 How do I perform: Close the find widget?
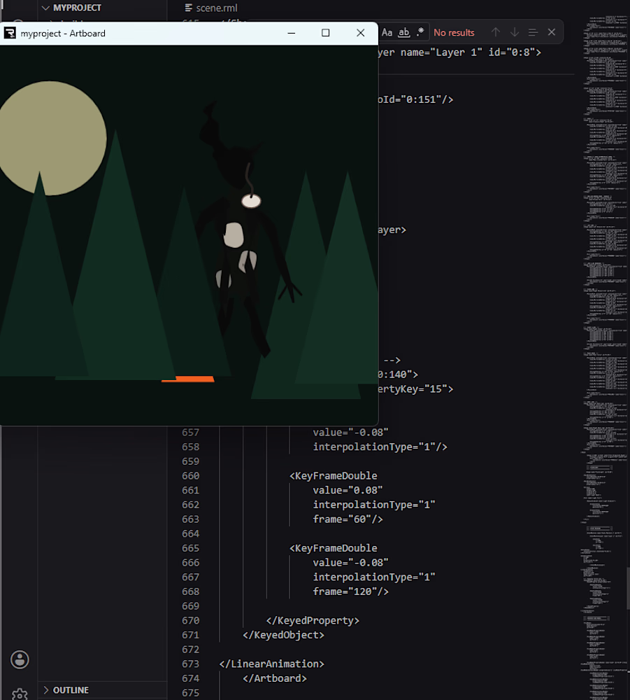click(552, 33)
